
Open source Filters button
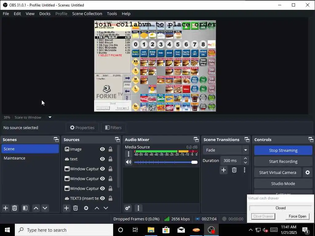[114, 128]
